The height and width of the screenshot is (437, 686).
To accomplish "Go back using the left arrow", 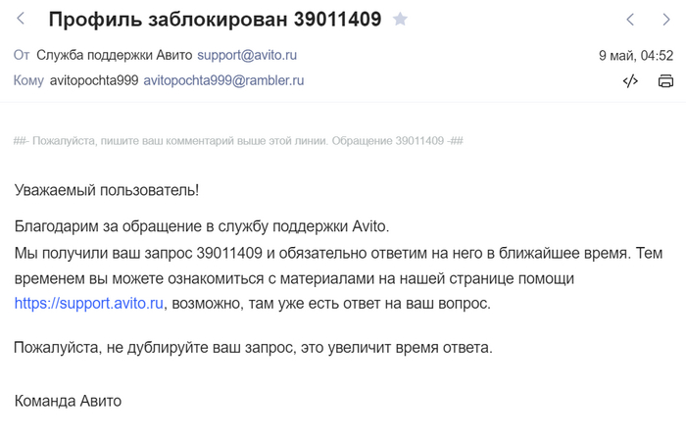I will [21, 19].
